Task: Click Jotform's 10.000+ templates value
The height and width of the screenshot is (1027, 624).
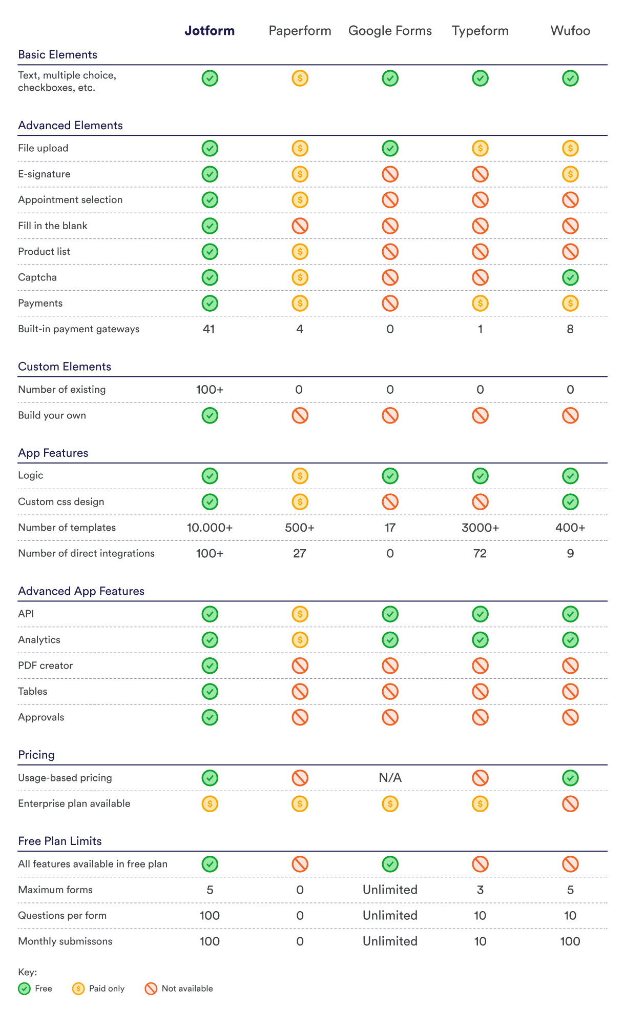Action: point(210,528)
